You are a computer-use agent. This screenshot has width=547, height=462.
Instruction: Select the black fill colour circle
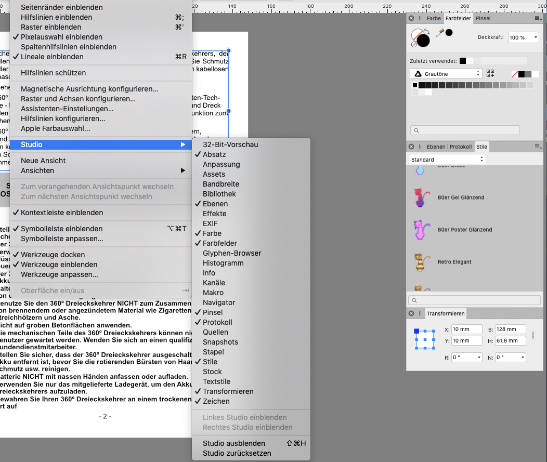point(423,41)
